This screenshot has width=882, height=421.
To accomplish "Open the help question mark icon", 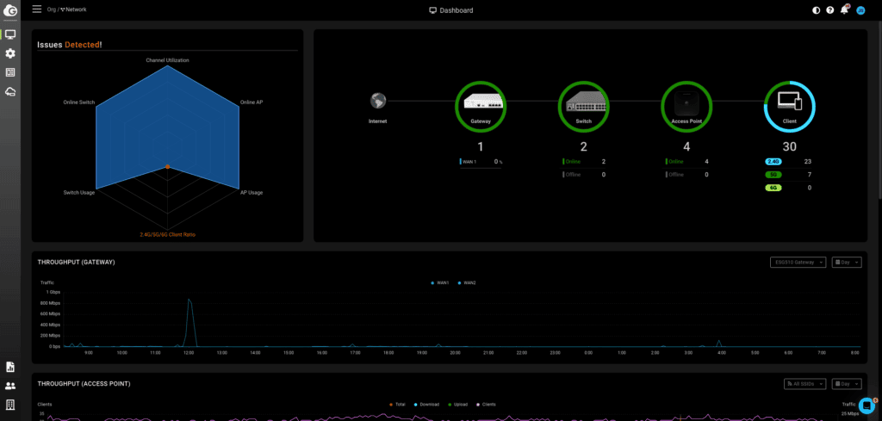I will [x=830, y=10].
